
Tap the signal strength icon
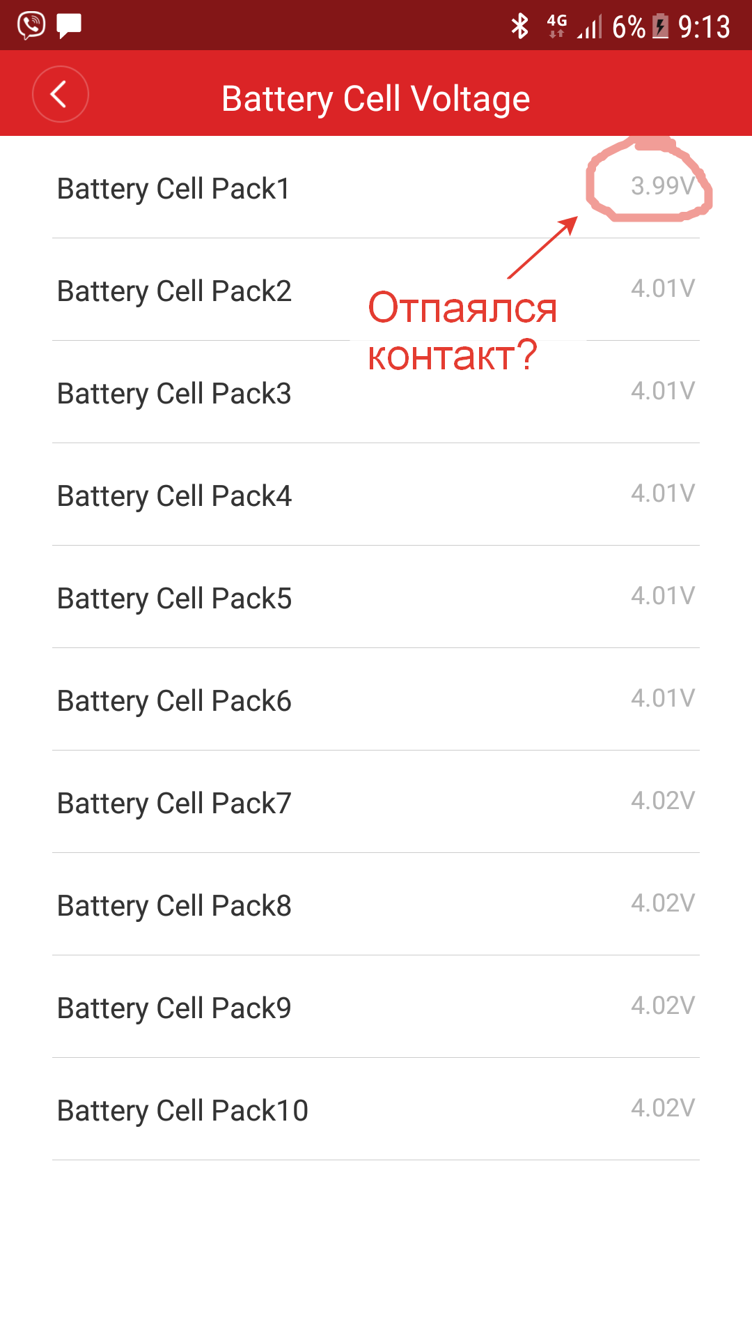click(589, 27)
